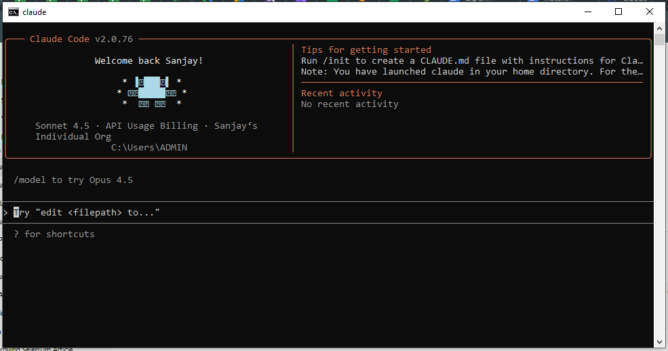This screenshot has height=351, width=668.
Task: Maximize the claude terminal window
Action: [x=618, y=12]
